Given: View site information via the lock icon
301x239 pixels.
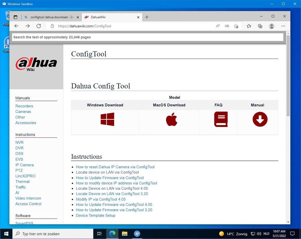Looking at the screenshot, I should tap(52, 26).
